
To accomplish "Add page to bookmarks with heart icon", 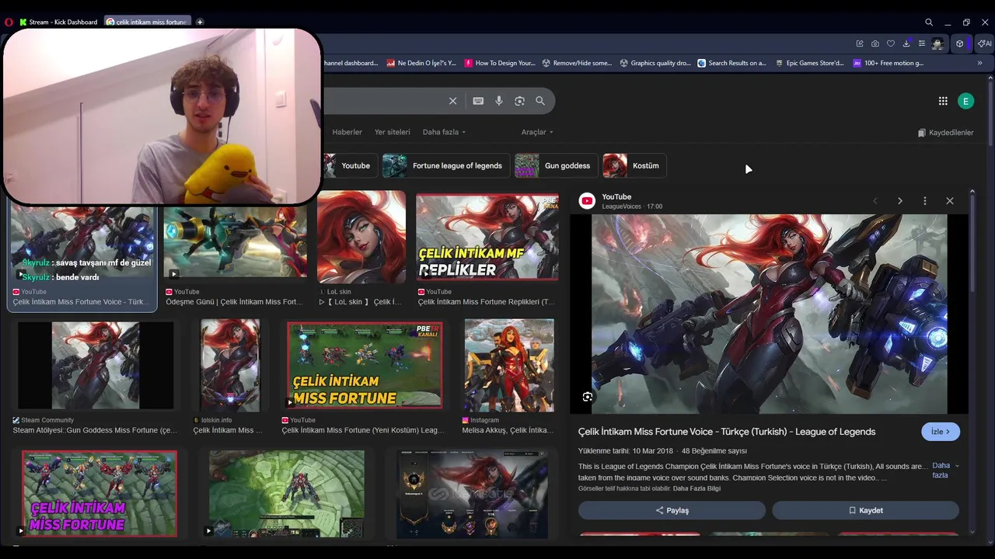I will pyautogui.click(x=891, y=43).
